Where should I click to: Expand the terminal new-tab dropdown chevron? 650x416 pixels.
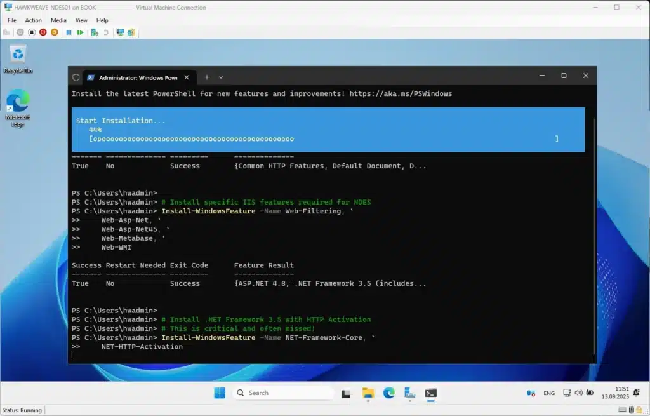pos(221,77)
